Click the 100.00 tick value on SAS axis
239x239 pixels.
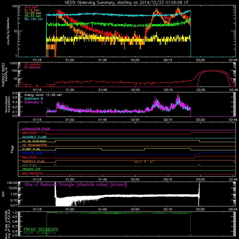coord(12,183)
